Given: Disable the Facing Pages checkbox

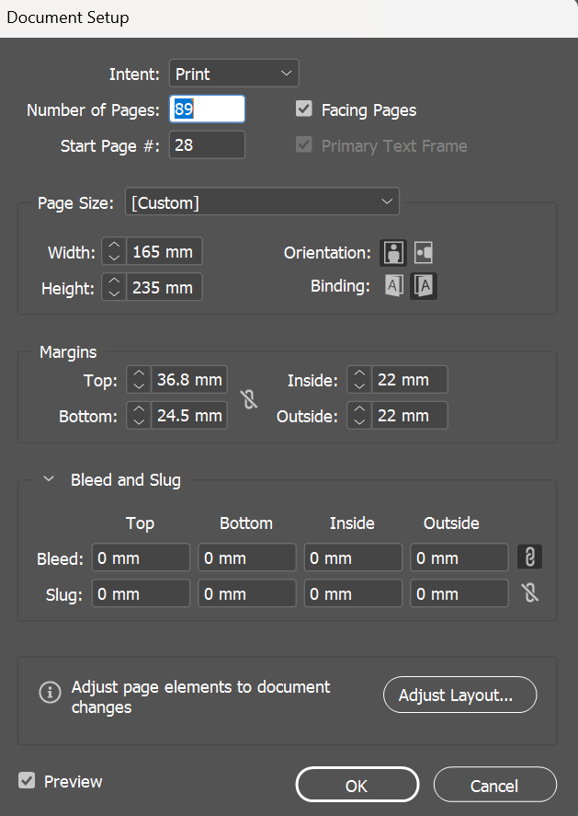Looking at the screenshot, I should (304, 109).
